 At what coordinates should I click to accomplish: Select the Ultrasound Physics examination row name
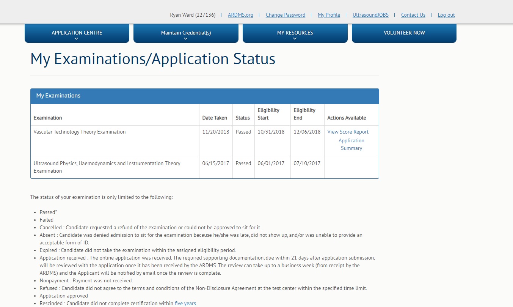pos(107,167)
